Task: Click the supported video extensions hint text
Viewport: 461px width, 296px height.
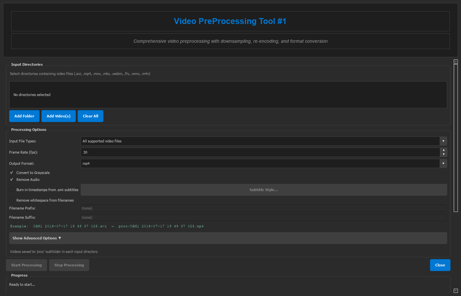Action: click(80, 74)
